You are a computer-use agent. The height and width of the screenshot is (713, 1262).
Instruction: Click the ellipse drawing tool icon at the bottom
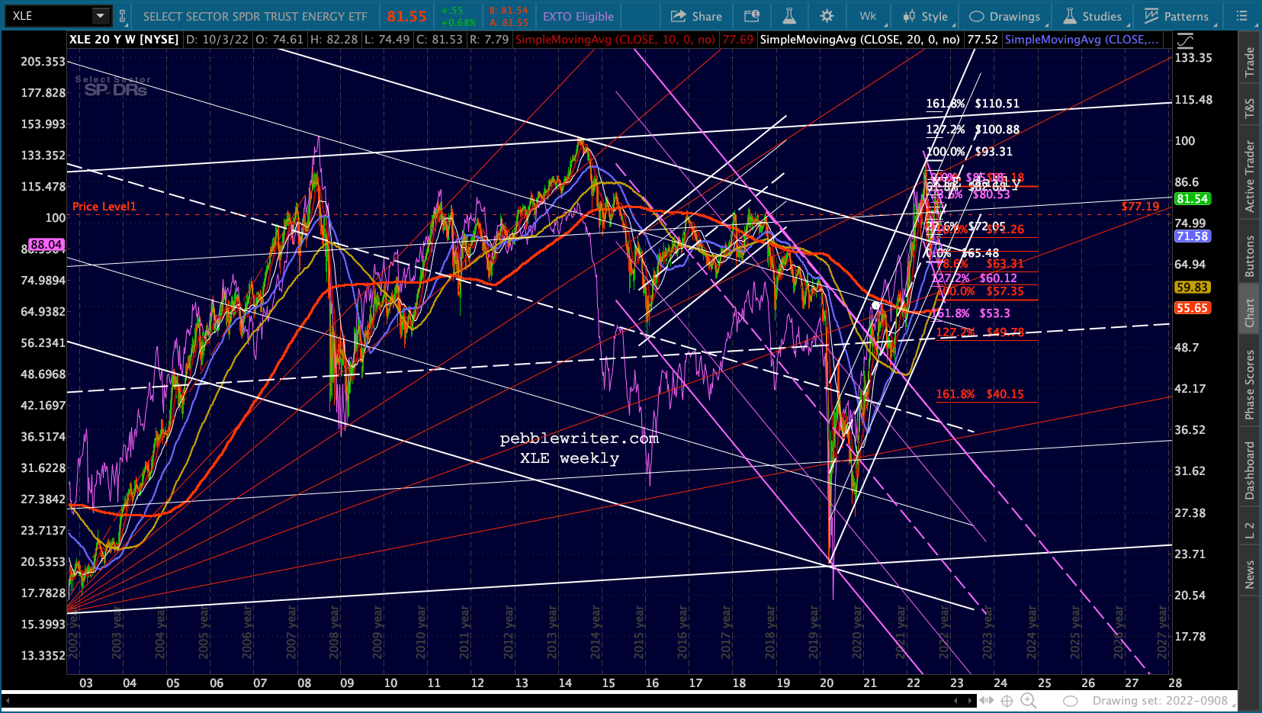1071,701
